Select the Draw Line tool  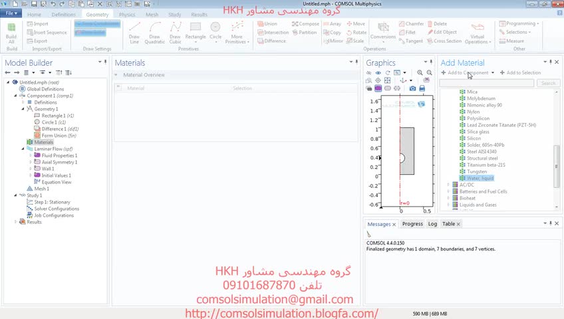point(134,33)
